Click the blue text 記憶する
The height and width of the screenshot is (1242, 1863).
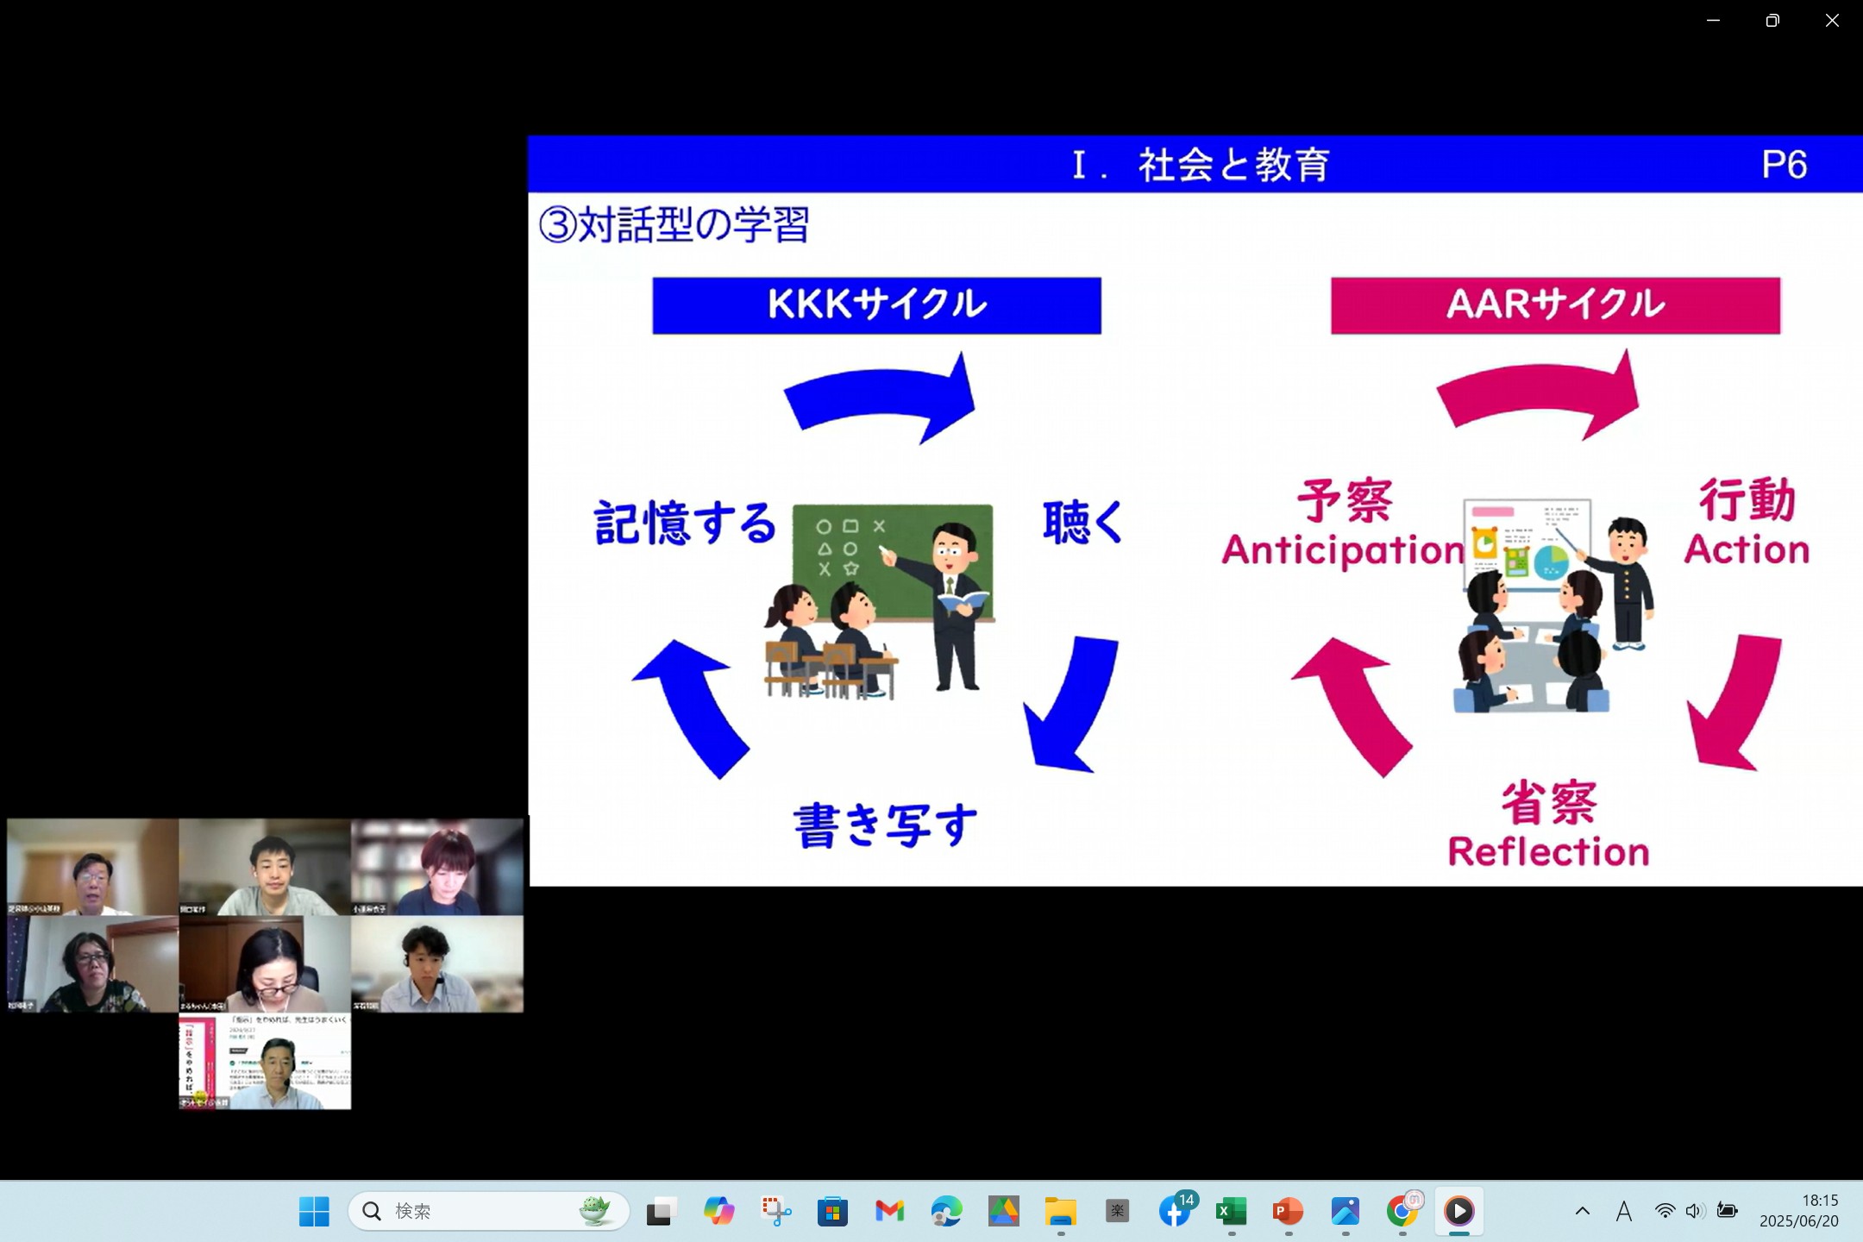(x=685, y=523)
